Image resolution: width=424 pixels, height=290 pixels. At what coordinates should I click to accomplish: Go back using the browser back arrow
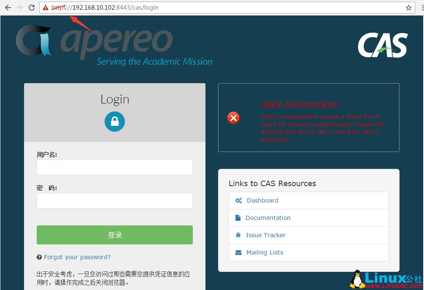pyautogui.click(x=8, y=7)
